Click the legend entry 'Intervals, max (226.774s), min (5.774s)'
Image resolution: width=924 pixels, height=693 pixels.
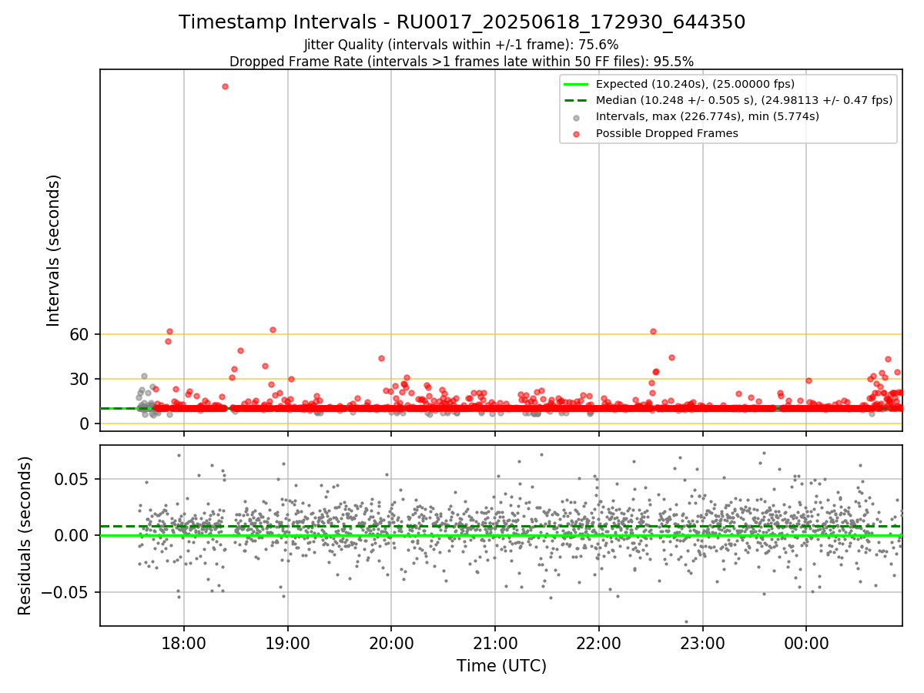(708, 117)
